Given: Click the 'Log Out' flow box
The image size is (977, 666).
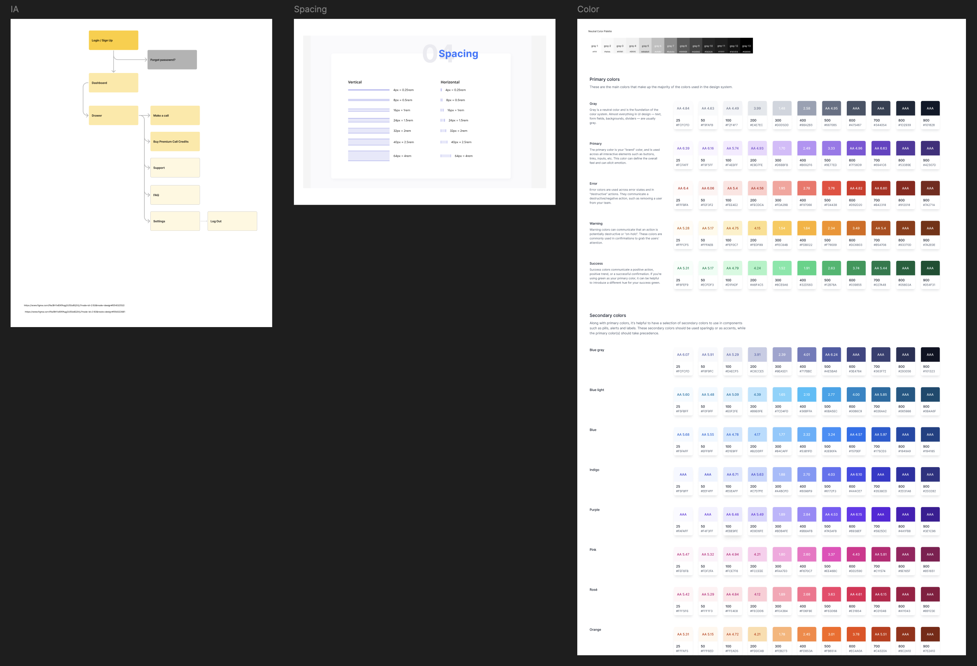Looking at the screenshot, I should [232, 221].
